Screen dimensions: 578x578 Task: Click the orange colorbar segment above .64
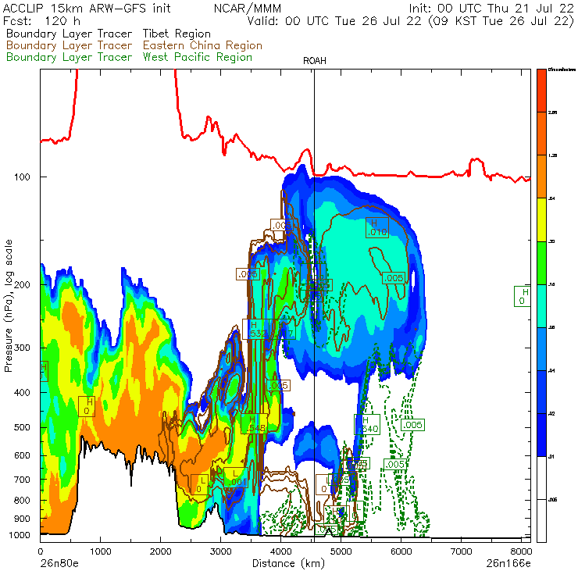[x=541, y=177]
